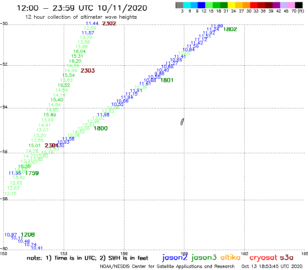The height and width of the screenshot is (270, 308).
Task: Select the lavender legend swatch
Action: coord(283,5)
